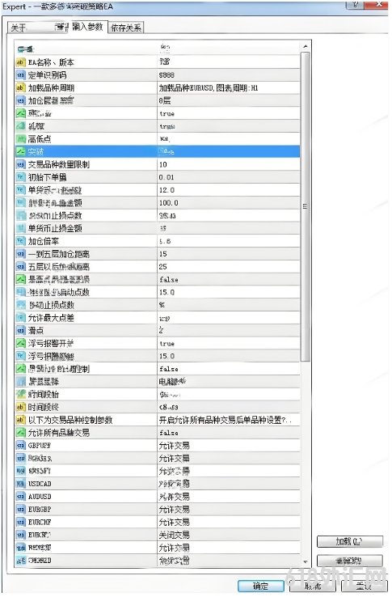Click the bool icon beside 突破 row
The image size is (392, 597).
[20, 151]
